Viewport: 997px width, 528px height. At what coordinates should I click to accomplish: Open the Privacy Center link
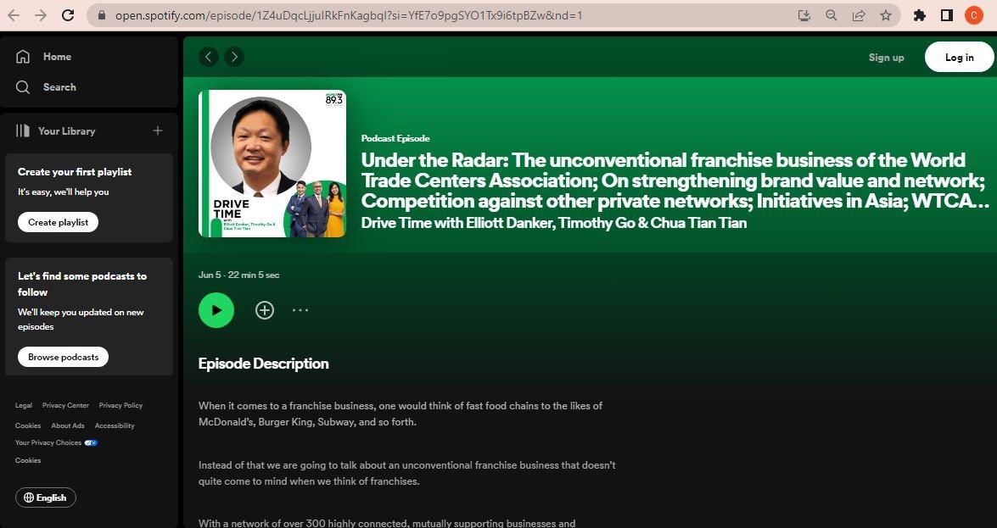pyautogui.click(x=65, y=405)
